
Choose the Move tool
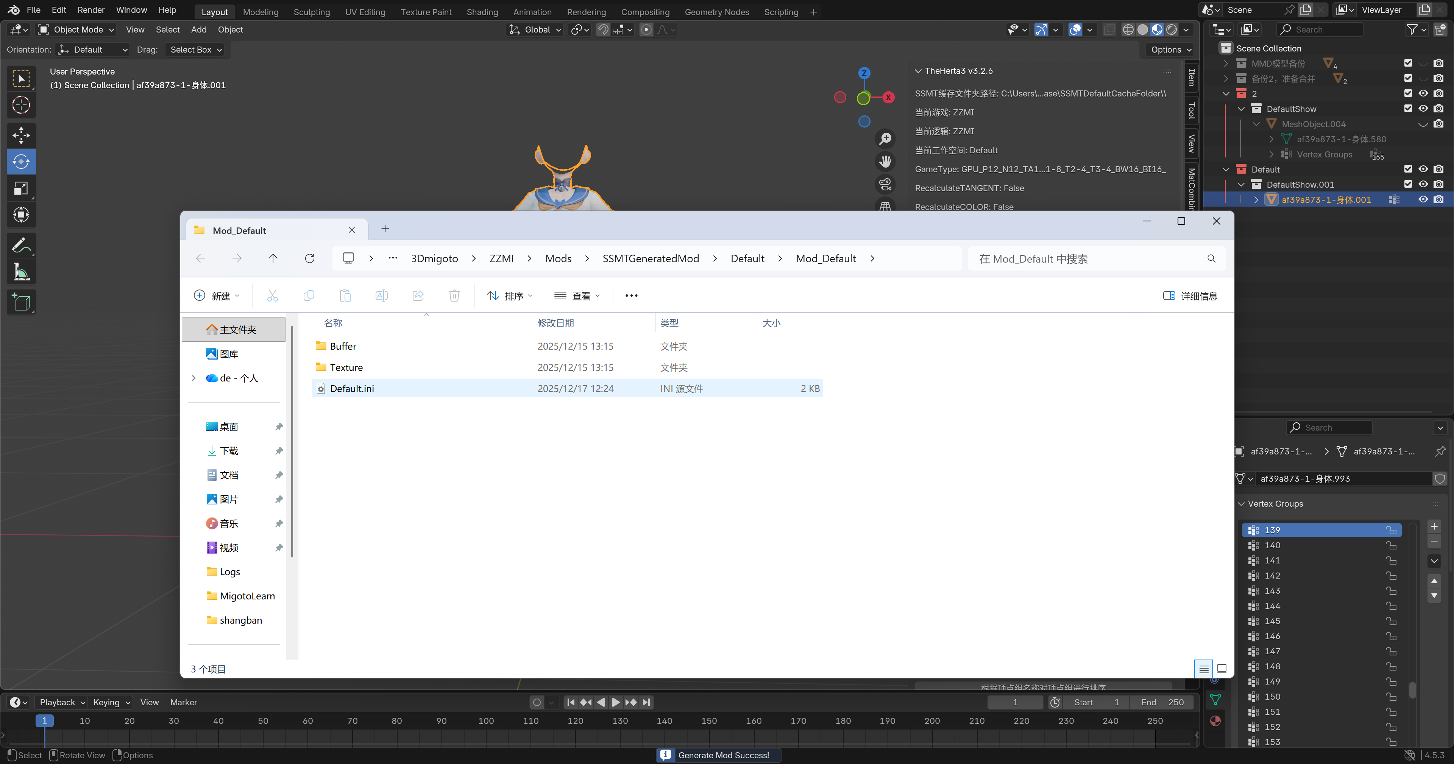21,135
